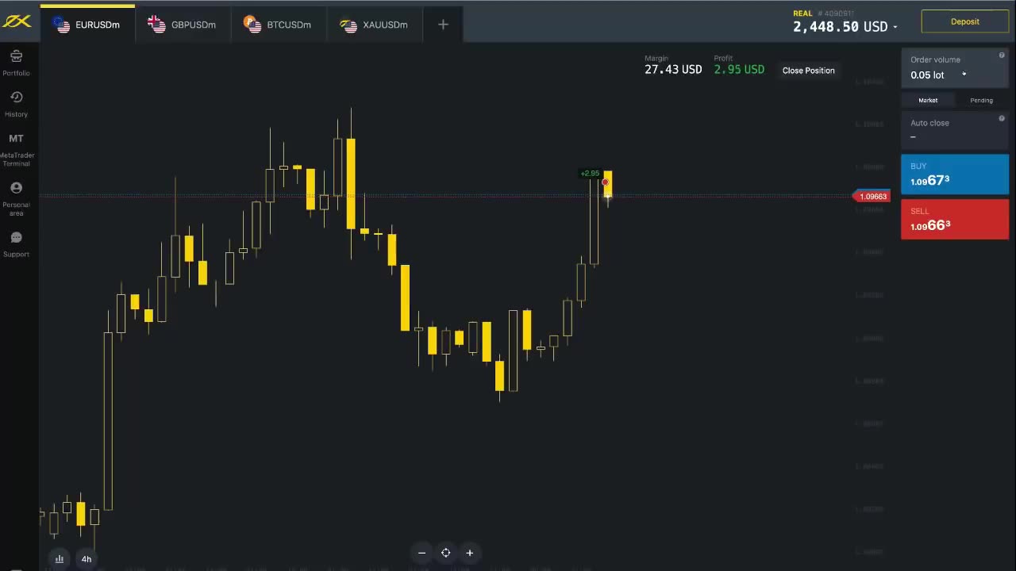Switch to the GBPUSDm tab
This screenshot has height=571, width=1016.
pos(183,25)
